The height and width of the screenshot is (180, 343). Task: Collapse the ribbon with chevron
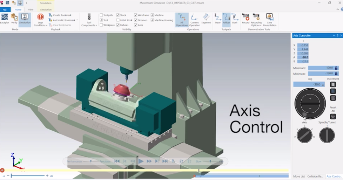coord(337,9)
